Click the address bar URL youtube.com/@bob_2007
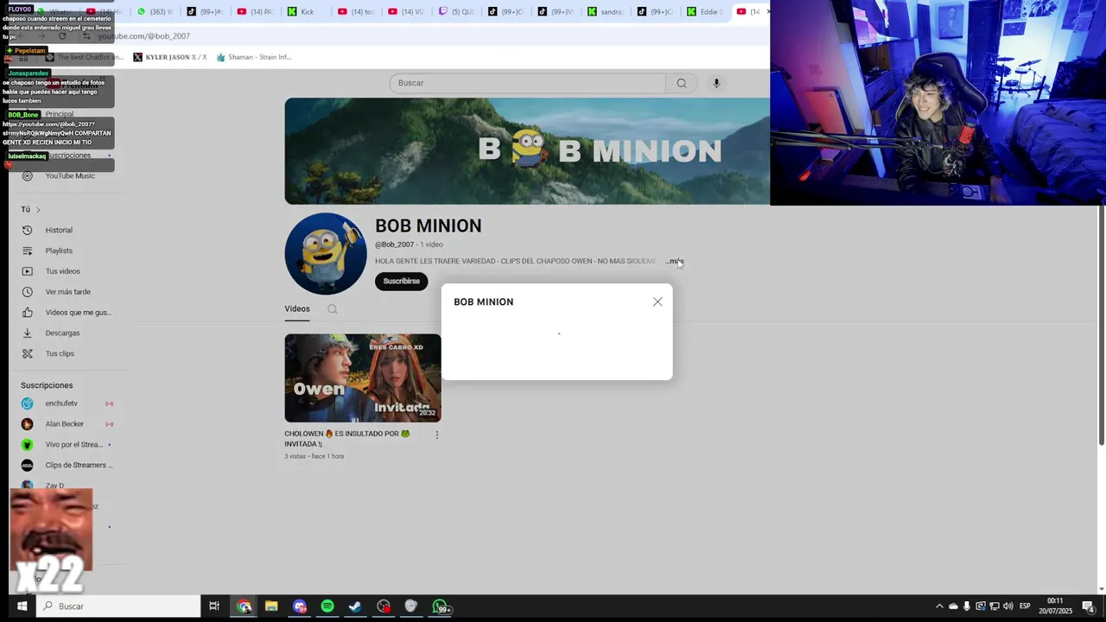 [x=143, y=36]
